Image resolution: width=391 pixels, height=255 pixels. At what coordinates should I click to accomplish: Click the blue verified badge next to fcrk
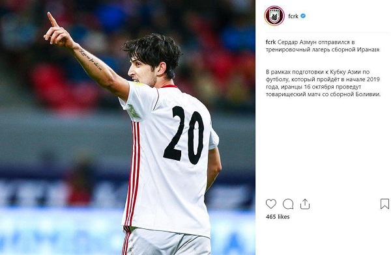tap(303, 16)
